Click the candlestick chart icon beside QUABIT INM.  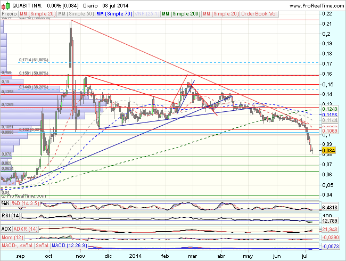tap(4, 4)
